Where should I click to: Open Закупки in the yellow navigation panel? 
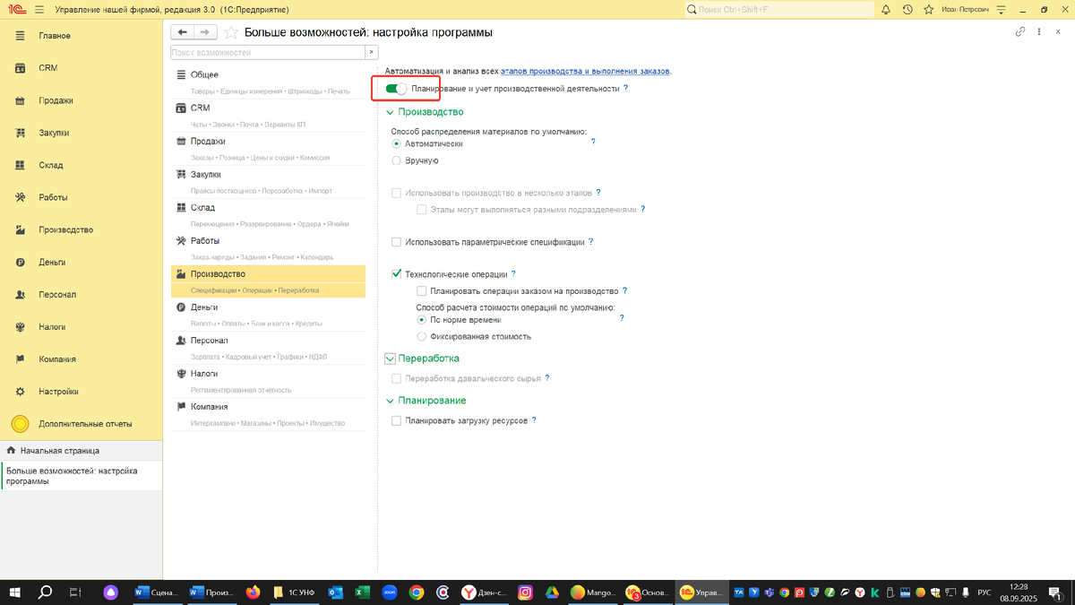pos(54,133)
